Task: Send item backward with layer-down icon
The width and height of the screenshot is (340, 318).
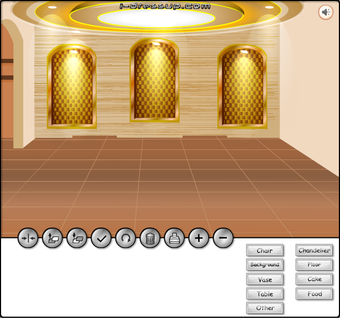Action: [x=76, y=238]
